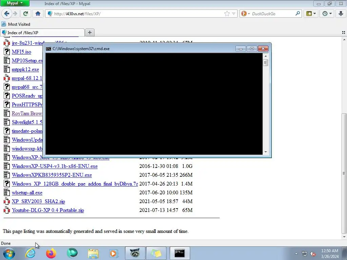Open the mypal68_src link
This screenshot has height=260, width=347.
[x=27, y=87]
